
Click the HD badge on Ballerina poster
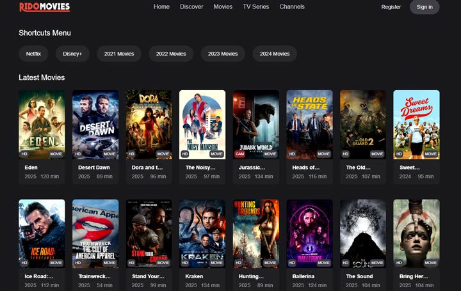[292, 263]
